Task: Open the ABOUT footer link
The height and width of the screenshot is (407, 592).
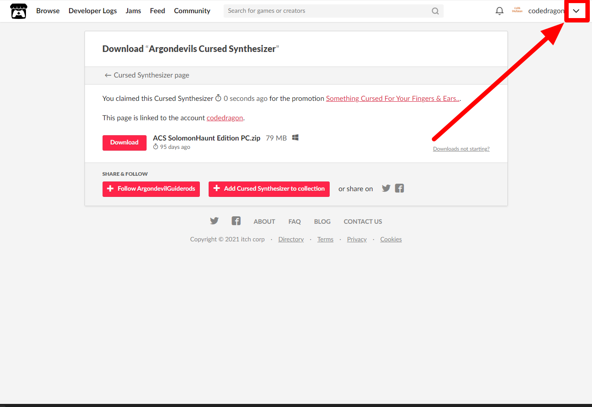Action: click(x=264, y=222)
